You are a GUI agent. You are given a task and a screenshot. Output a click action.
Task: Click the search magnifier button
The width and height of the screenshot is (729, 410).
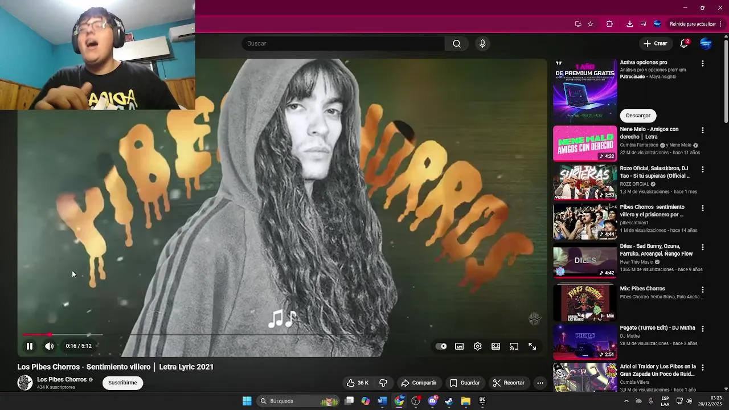pyautogui.click(x=457, y=43)
